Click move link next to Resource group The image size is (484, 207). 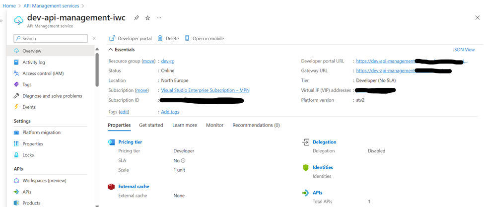point(148,61)
